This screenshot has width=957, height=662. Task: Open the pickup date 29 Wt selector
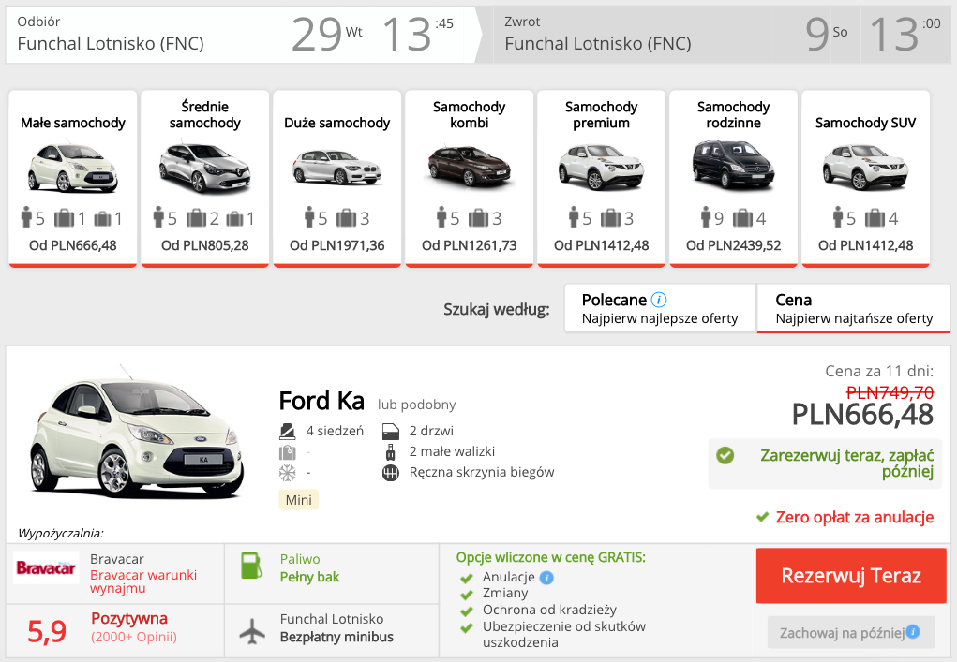[x=327, y=34]
